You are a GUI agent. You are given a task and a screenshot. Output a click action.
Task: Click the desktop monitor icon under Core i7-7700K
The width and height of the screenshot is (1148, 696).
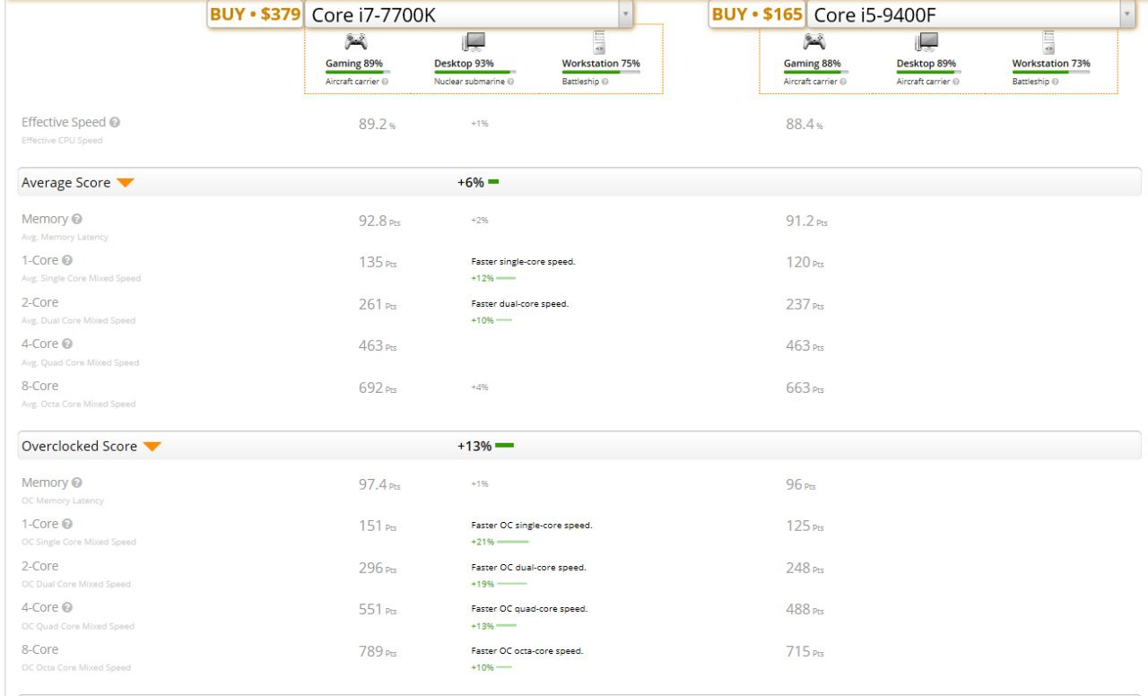click(x=472, y=41)
